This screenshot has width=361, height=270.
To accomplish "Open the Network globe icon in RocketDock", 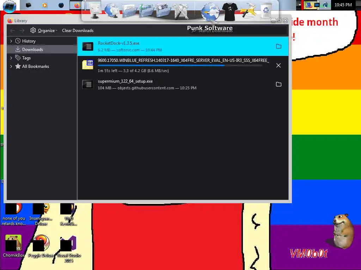I will pyautogui.click(x=112, y=10).
